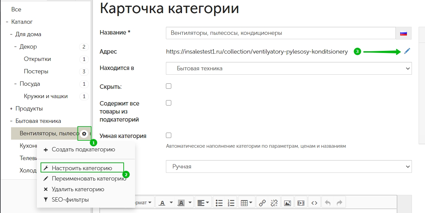
Task: Select Все in the category tree
Action: pos(16,9)
